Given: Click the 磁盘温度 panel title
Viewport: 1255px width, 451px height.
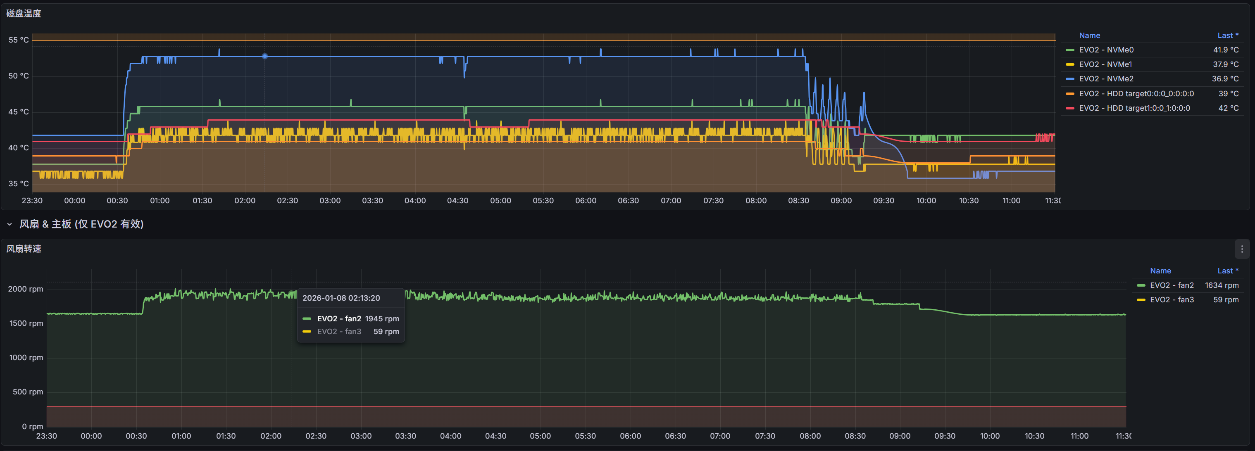Looking at the screenshot, I should pos(24,13).
